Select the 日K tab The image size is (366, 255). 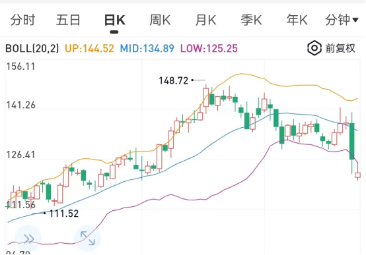[x=114, y=20]
